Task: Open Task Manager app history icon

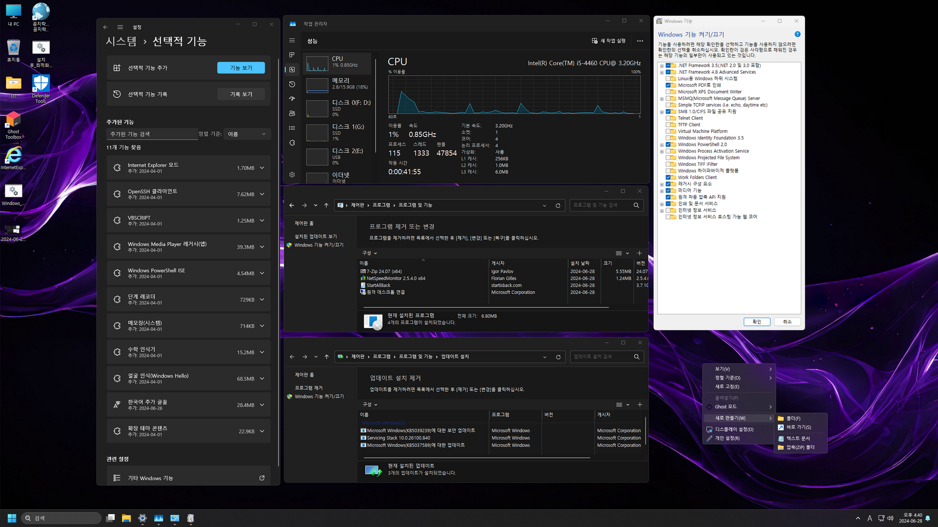Action: 292,84
